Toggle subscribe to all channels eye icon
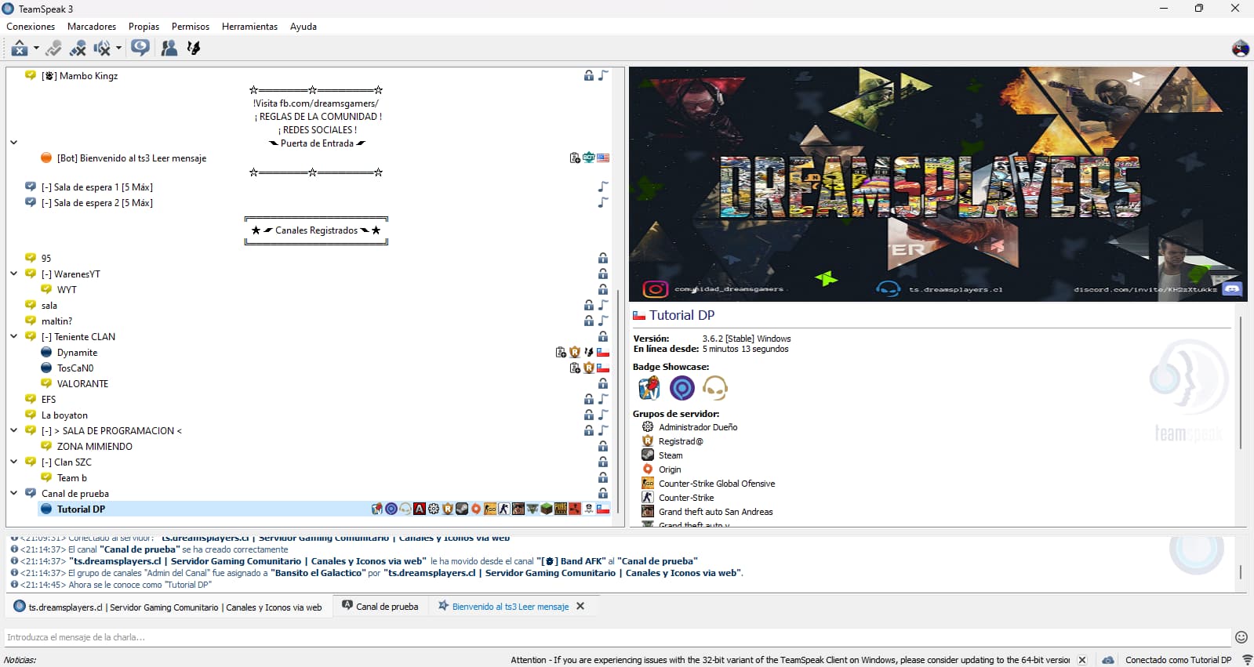 (140, 49)
